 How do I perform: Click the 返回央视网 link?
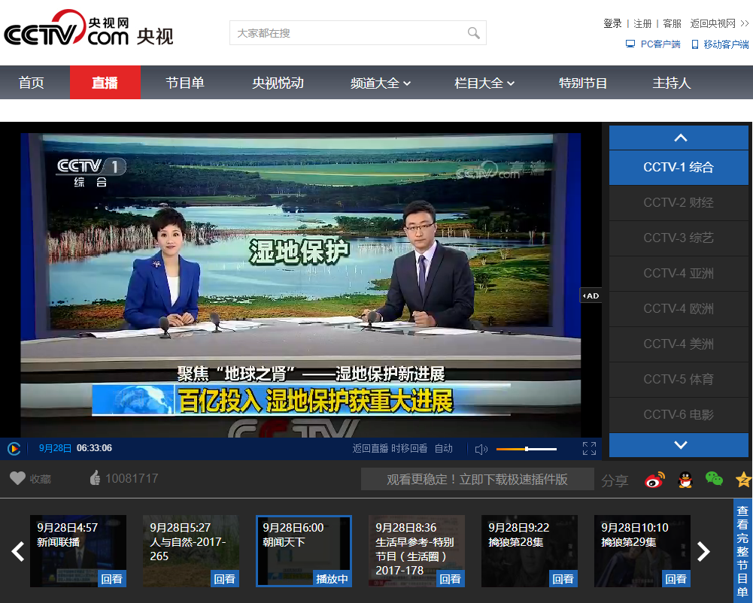pos(719,23)
